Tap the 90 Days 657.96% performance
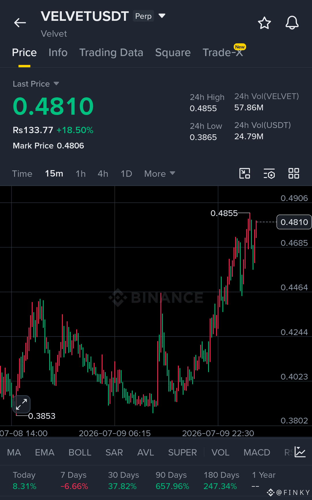Image resolution: width=312 pixels, height=500 pixels. [x=172, y=481]
